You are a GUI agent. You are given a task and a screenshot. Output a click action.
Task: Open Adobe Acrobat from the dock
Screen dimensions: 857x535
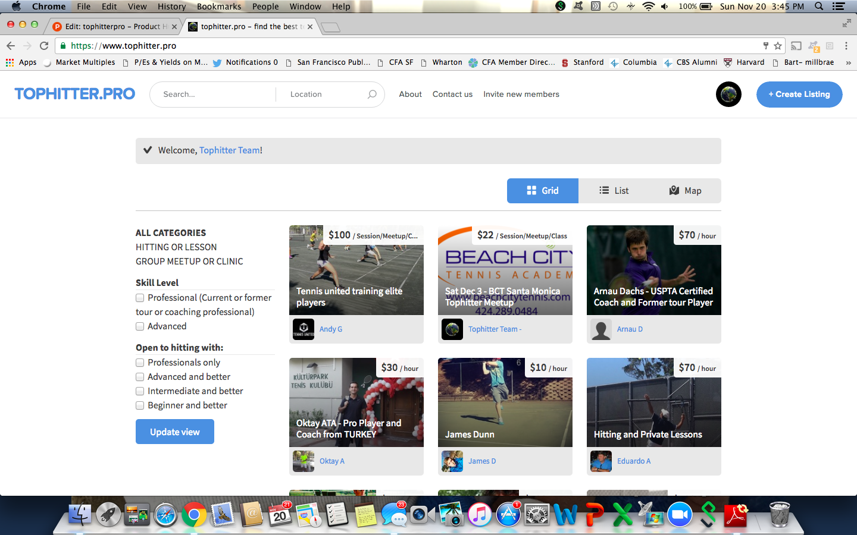[737, 514]
